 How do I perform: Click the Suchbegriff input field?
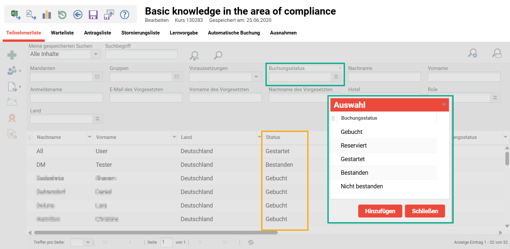point(142,54)
